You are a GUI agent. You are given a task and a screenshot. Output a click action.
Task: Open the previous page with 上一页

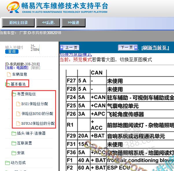69,47
